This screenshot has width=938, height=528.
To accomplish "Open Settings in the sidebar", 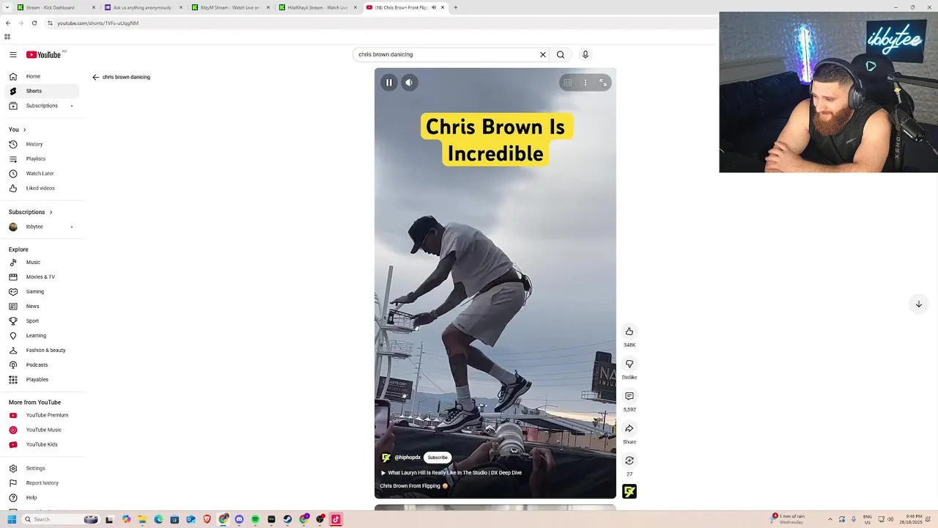I will pos(42,469).
